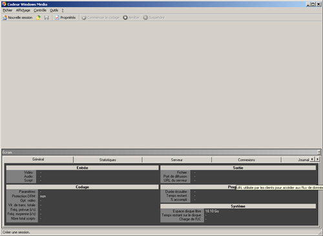Screen dimensions: 323x236
Task: Open the Contrôle menu
Action: (x=40, y=10)
